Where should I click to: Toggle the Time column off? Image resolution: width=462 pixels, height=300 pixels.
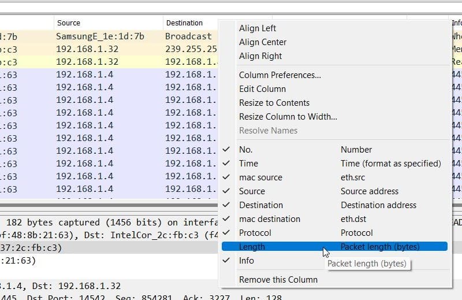248,164
